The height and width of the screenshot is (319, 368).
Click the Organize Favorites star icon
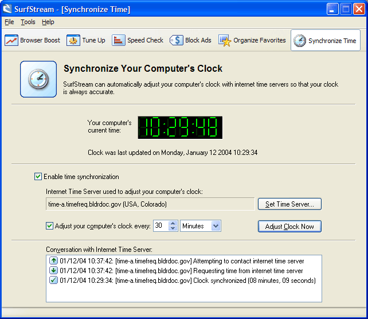point(225,40)
